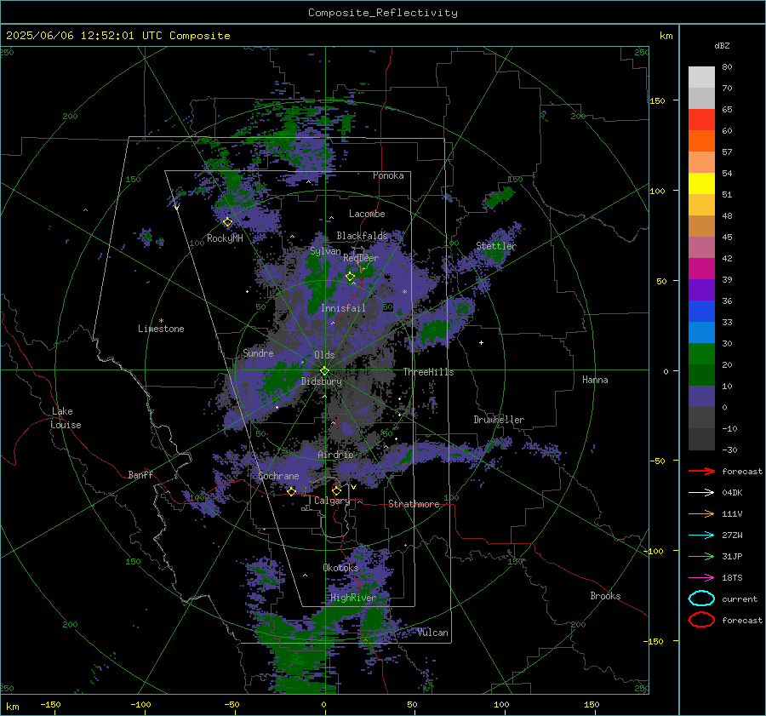Click the Brooks label
766x716 pixels.
click(605, 596)
